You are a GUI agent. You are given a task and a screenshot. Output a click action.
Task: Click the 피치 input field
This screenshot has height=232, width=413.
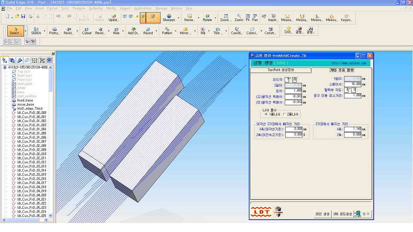tap(293, 91)
